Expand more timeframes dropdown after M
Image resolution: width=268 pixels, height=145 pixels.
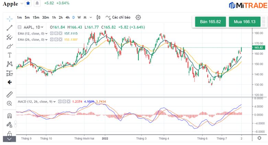[x=91, y=17]
